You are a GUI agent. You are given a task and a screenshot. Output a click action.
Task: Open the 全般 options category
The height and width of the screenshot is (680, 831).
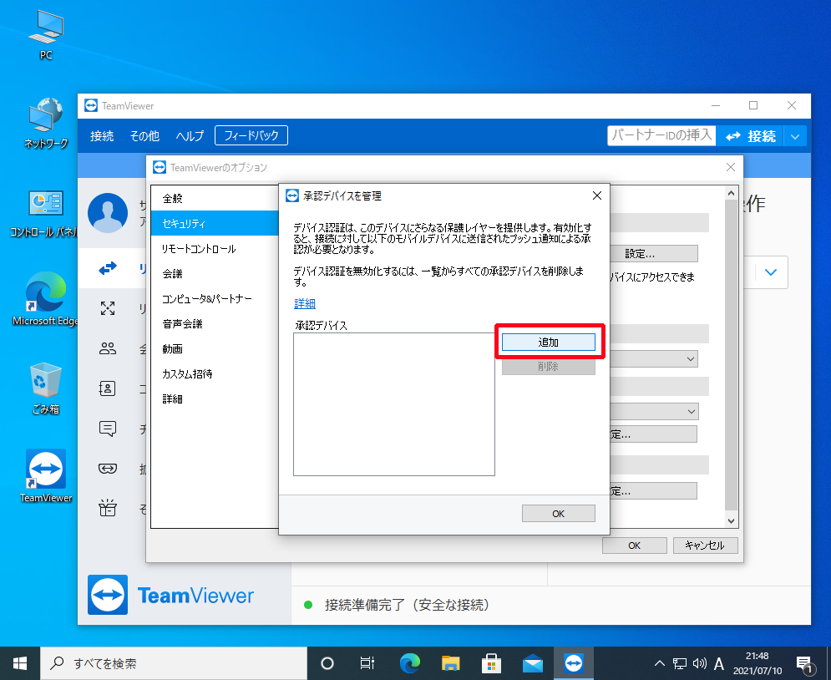172,199
